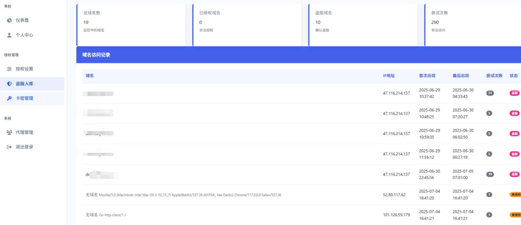Click the value 290 in 尝试次数 card
Screen dimensions: 521x225
(x=435, y=22)
